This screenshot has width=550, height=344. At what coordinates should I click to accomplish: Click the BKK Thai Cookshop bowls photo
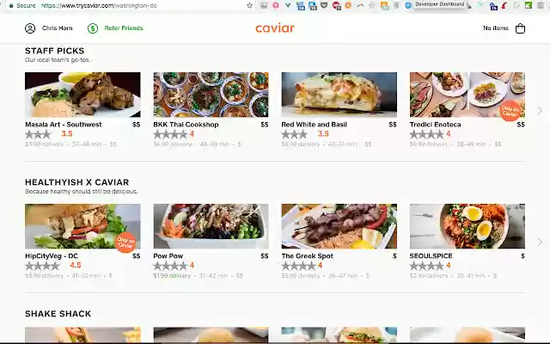(x=211, y=95)
